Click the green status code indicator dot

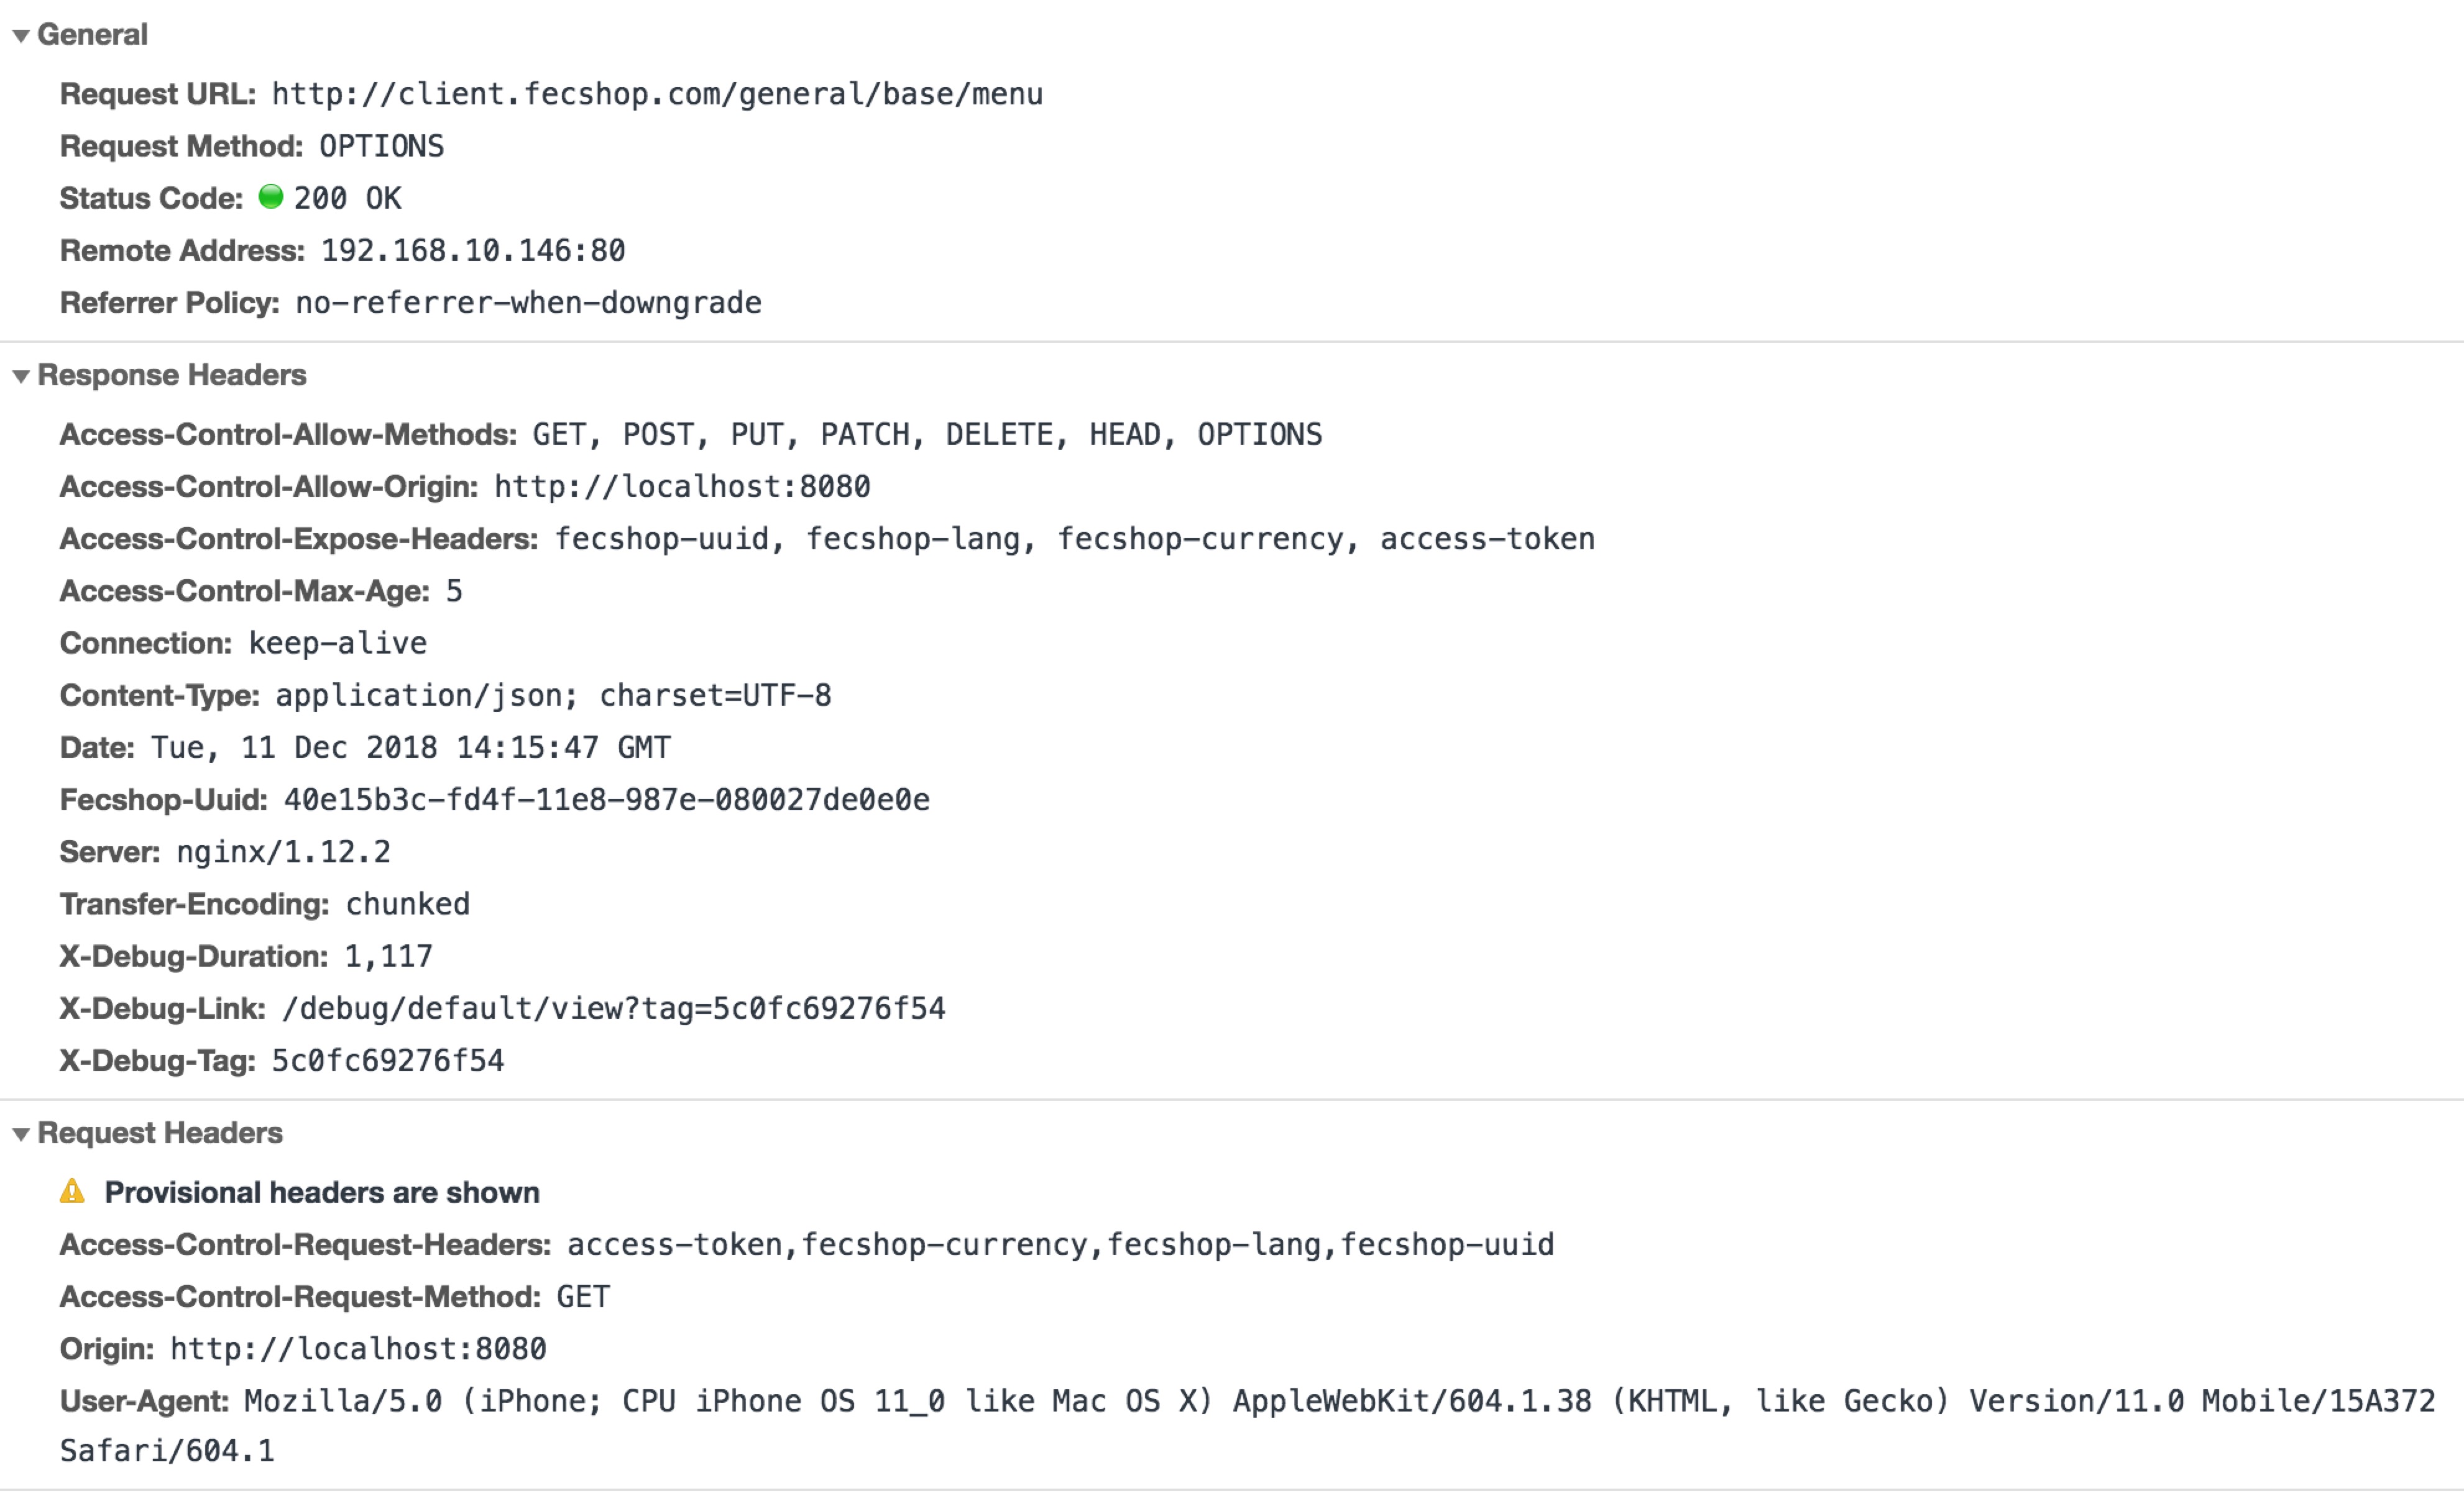point(270,197)
